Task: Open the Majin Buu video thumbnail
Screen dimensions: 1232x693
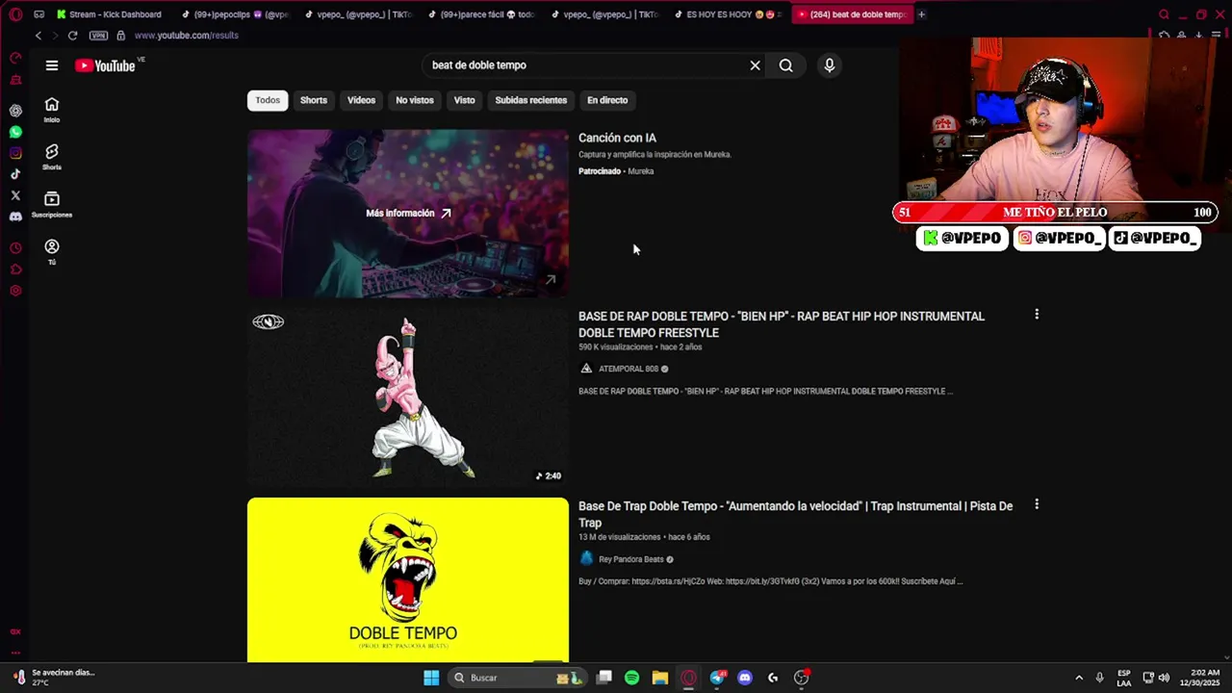Action: coord(408,397)
